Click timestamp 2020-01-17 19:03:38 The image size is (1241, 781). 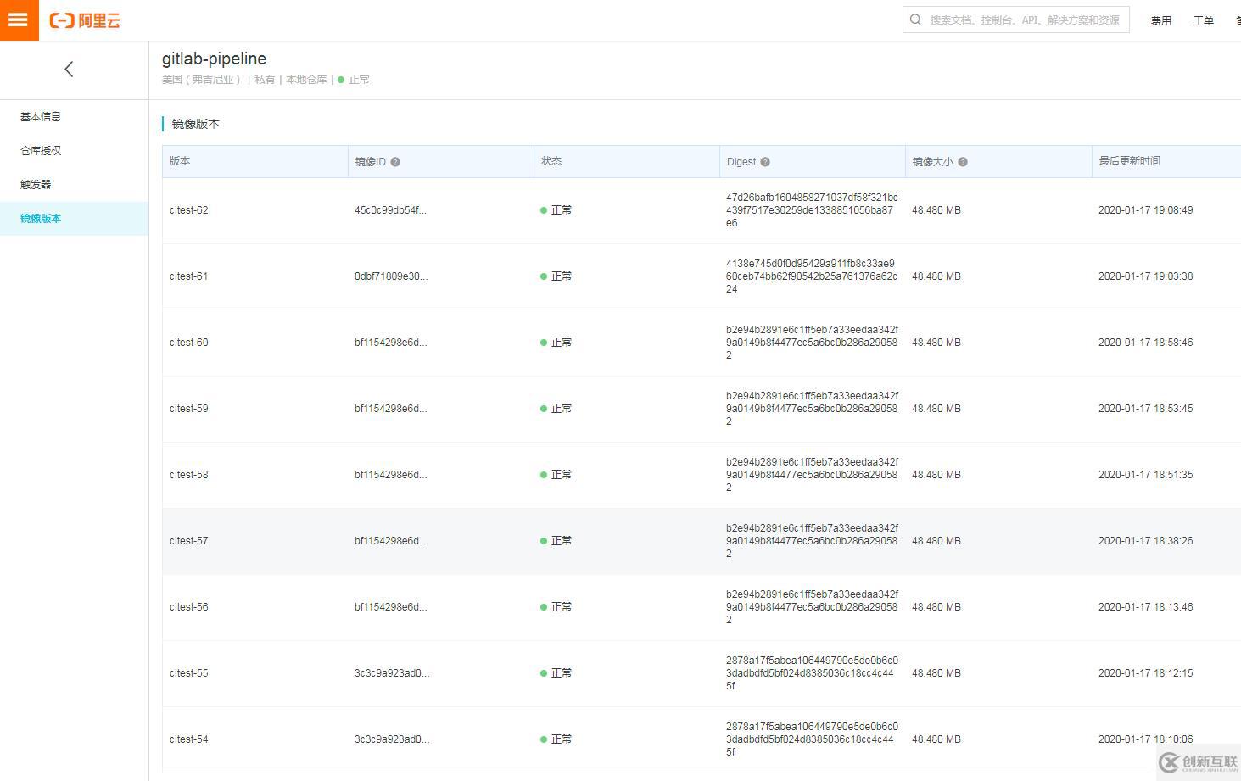(1145, 276)
